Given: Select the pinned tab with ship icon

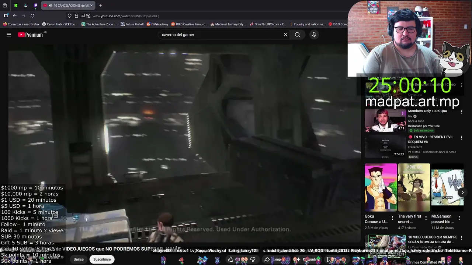Looking at the screenshot, I should [26, 6].
